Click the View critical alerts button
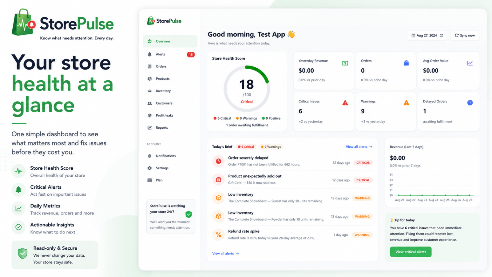 [411, 252]
